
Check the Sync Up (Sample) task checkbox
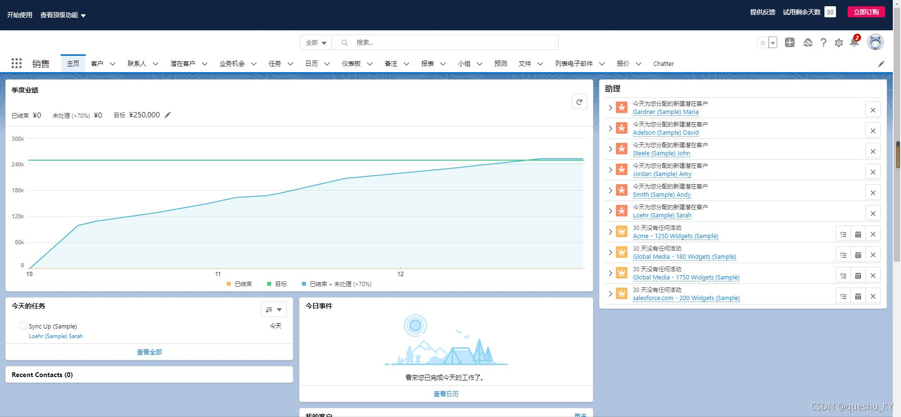[23, 326]
